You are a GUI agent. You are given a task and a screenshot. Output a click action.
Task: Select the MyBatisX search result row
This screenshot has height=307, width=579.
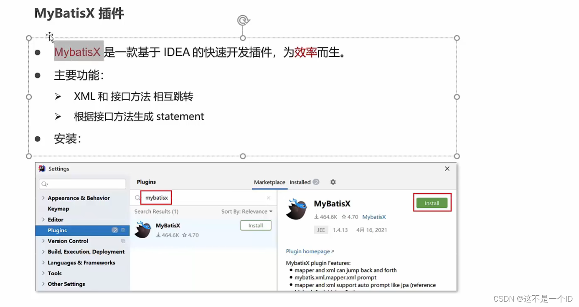point(203,230)
